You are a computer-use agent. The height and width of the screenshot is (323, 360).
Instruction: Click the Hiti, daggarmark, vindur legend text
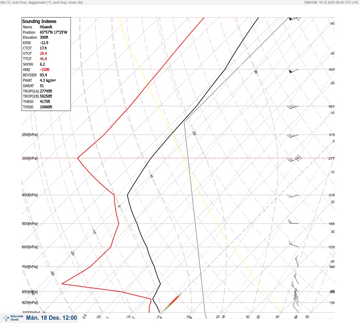point(42,2)
